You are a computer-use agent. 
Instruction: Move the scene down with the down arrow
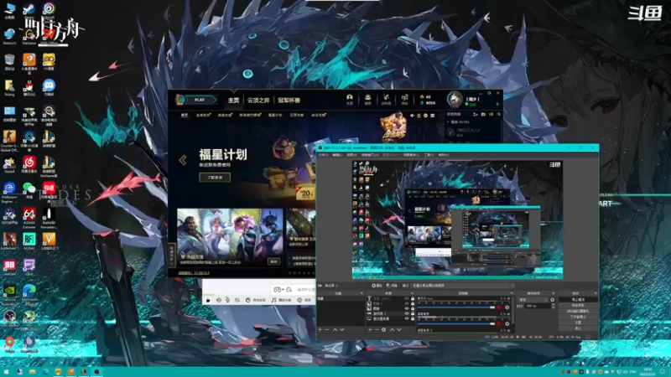342,329
